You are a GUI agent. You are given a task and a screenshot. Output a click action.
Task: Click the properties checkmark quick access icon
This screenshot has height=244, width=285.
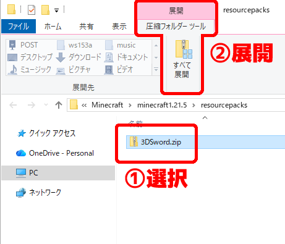32,10
